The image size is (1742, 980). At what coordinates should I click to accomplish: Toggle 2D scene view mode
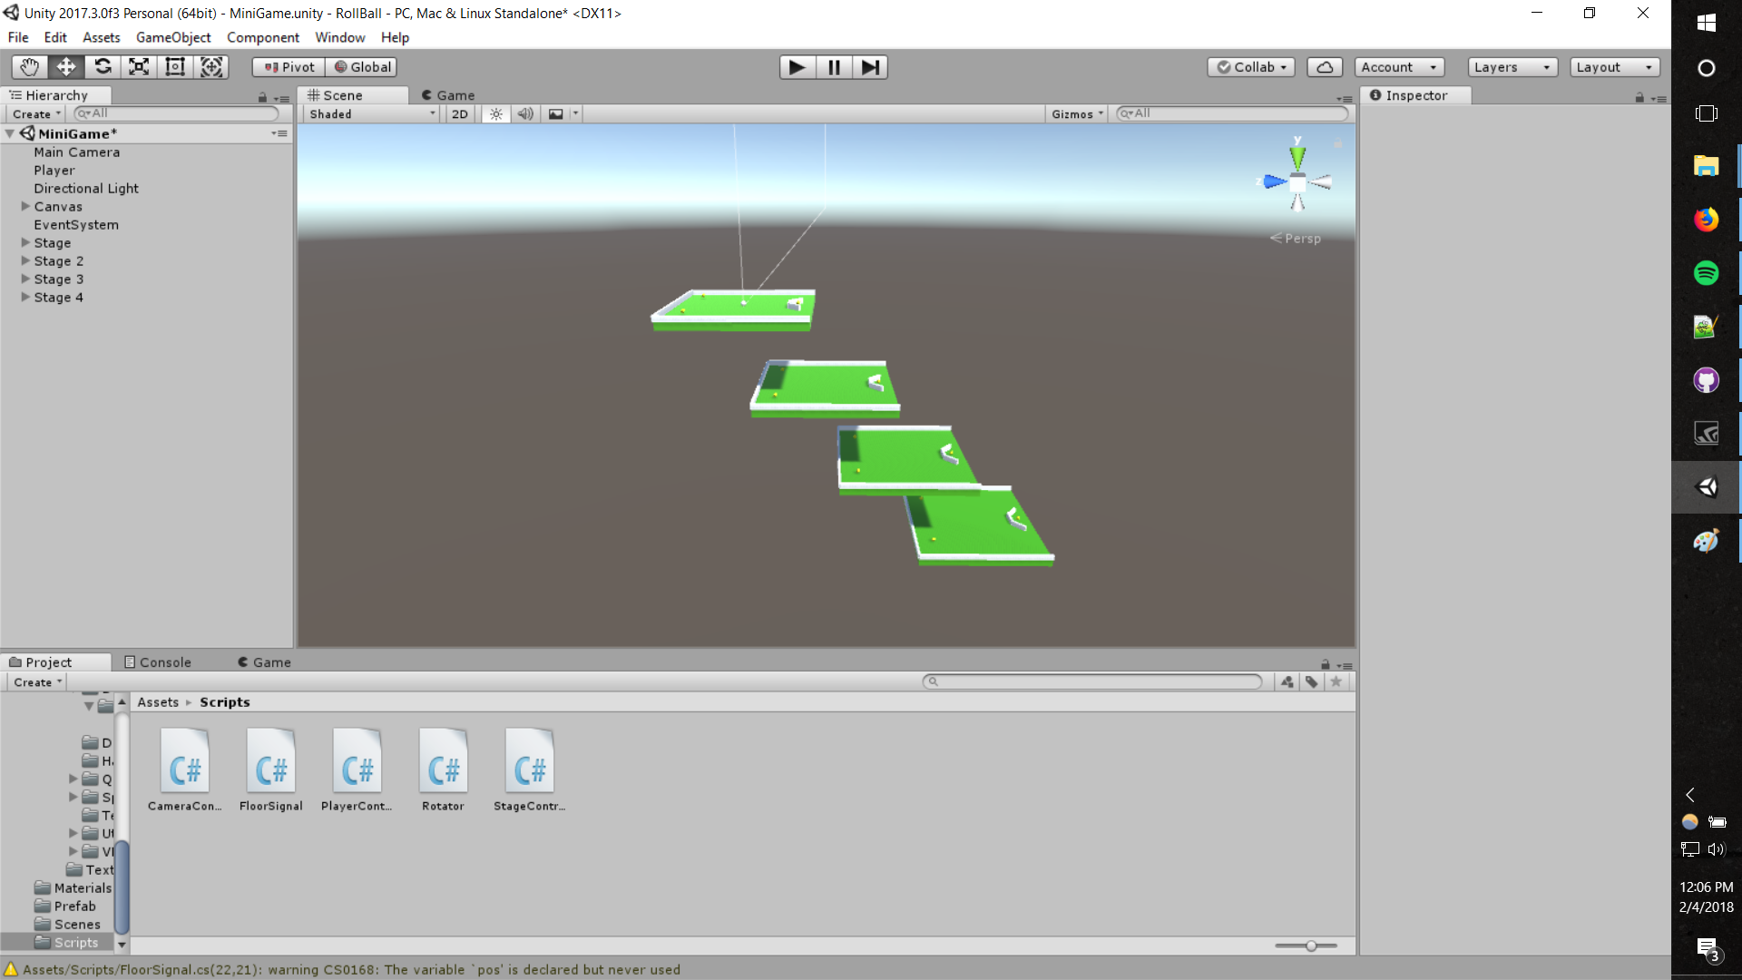tap(460, 114)
